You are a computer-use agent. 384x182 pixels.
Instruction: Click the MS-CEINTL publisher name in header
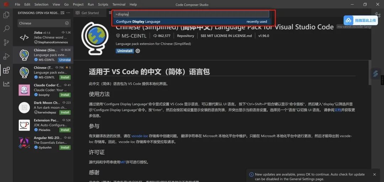click(x=134, y=36)
